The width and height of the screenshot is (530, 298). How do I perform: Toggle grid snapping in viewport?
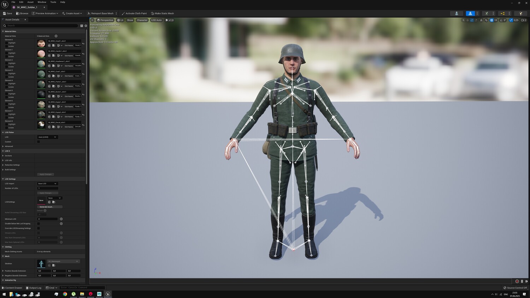(x=491, y=20)
